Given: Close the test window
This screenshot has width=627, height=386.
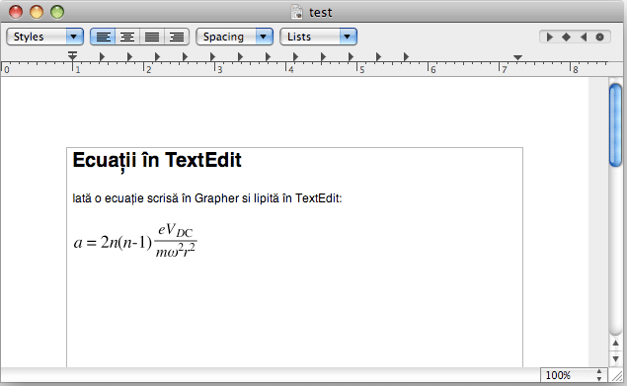Looking at the screenshot, I should pyautogui.click(x=16, y=12).
